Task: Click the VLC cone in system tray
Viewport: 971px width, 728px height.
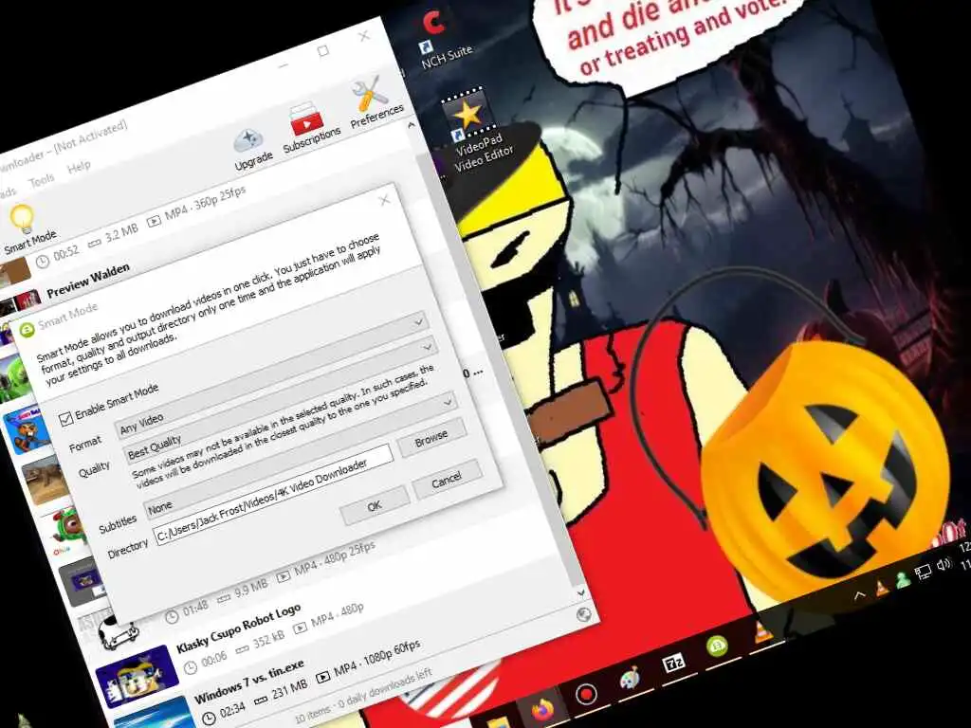Action: (881, 590)
